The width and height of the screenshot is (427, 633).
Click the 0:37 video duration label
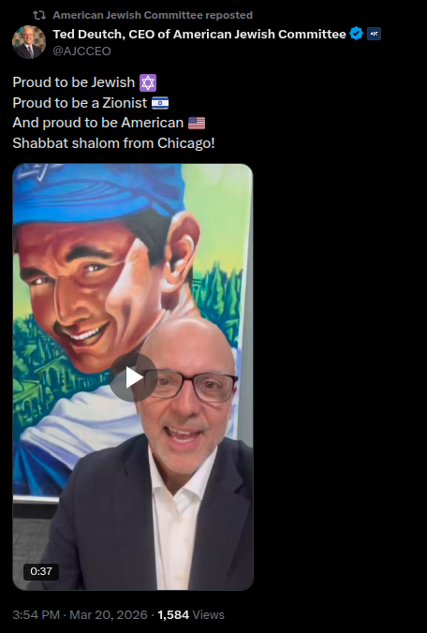coord(41,571)
